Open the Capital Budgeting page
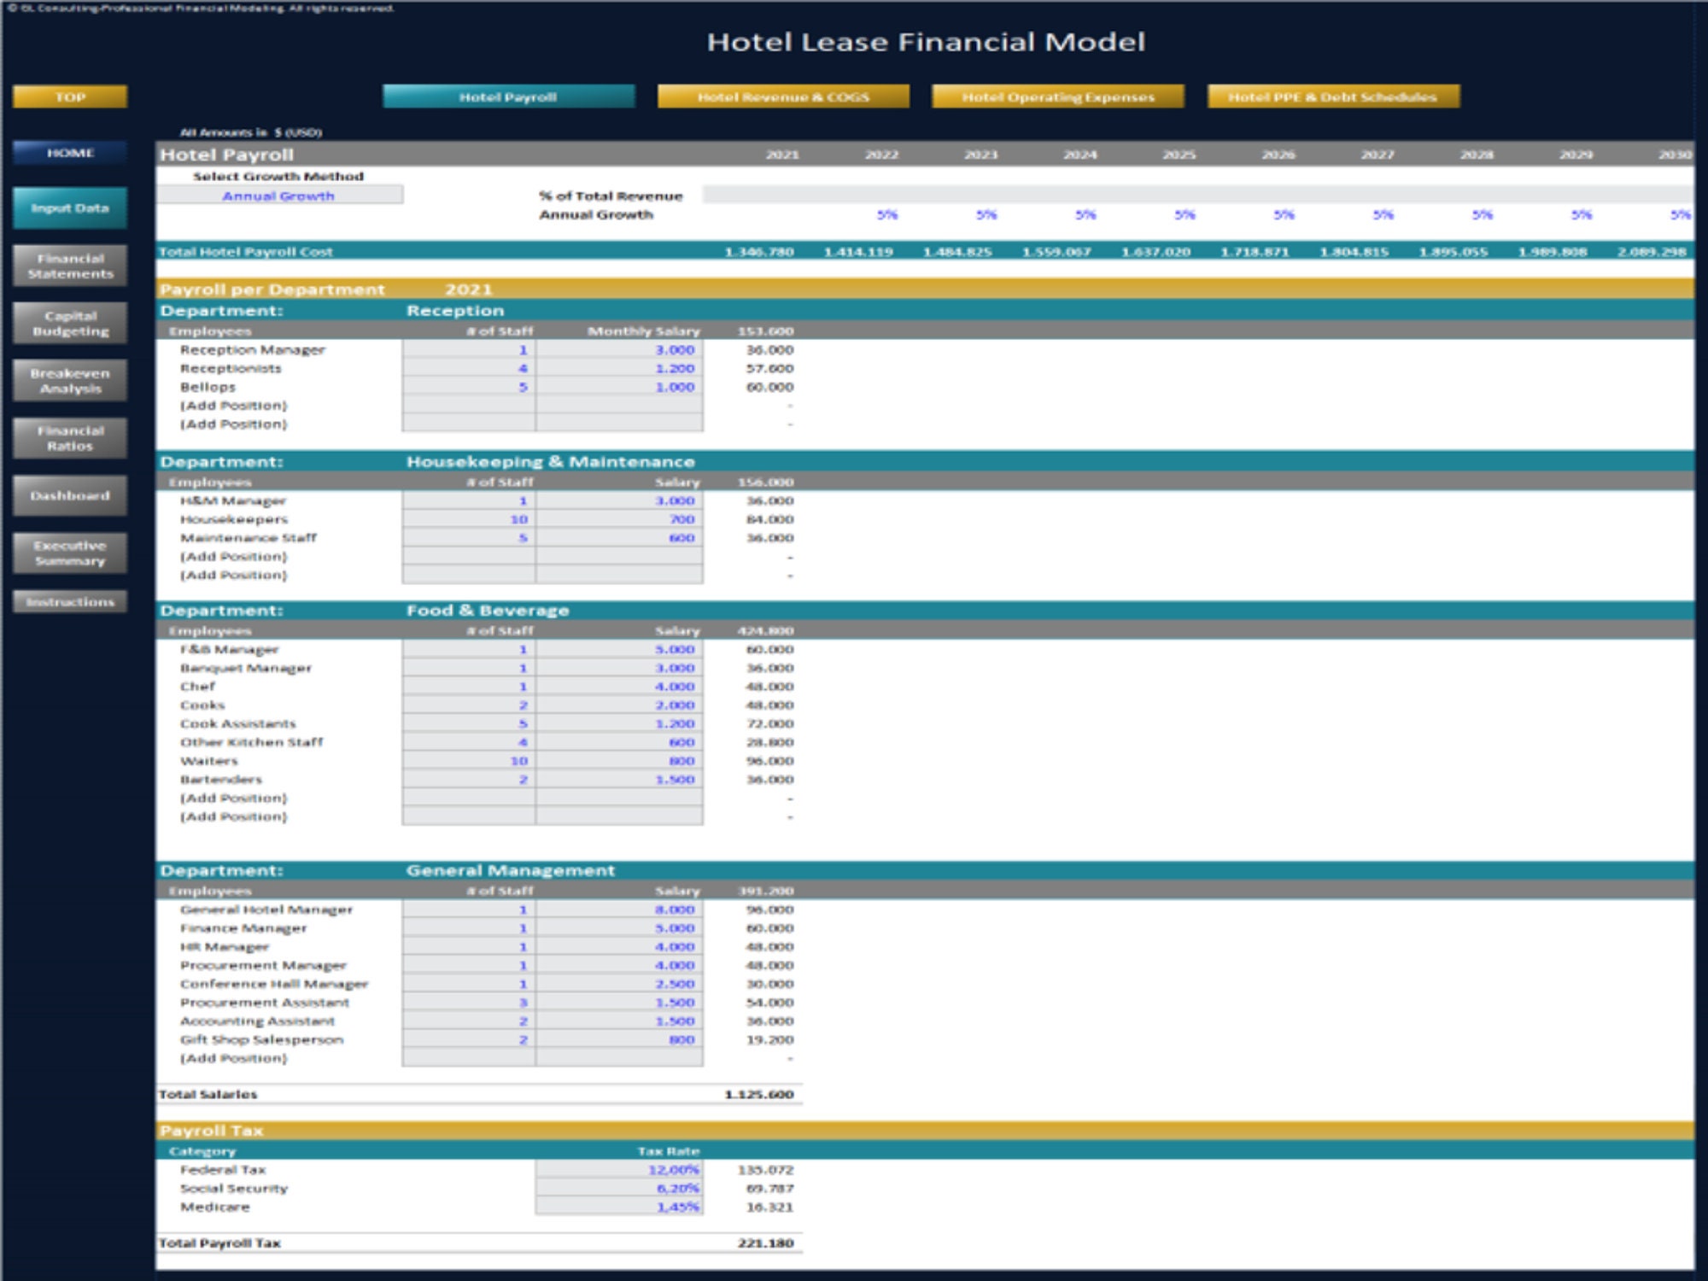The height and width of the screenshot is (1281, 1708). (70, 323)
